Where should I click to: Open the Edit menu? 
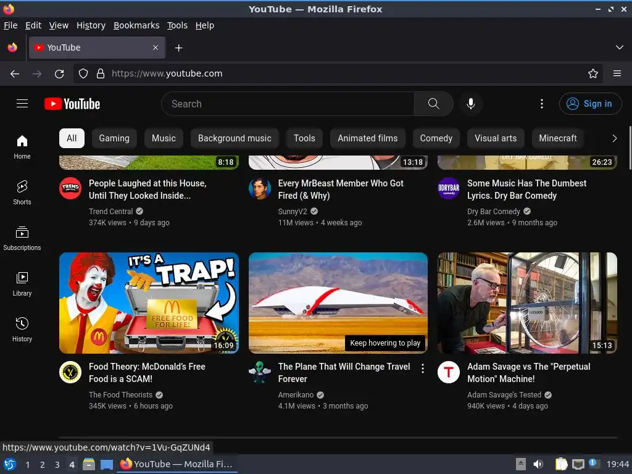click(x=33, y=25)
